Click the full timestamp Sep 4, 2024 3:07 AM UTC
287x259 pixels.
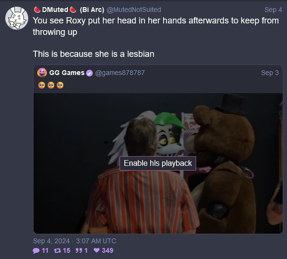pyautogui.click(x=75, y=241)
